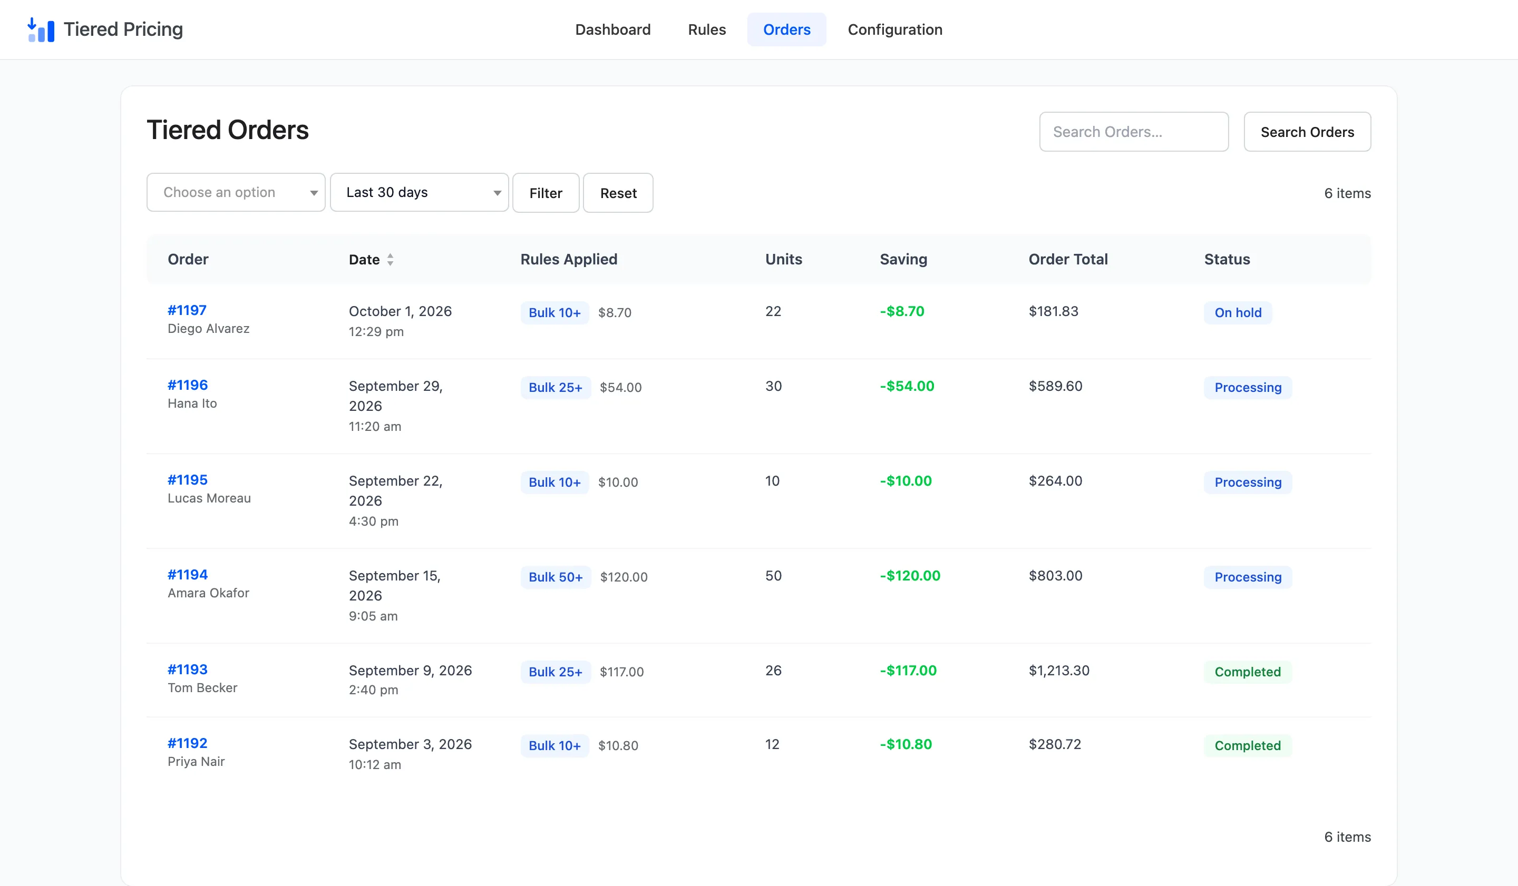1518x886 pixels.
Task: Click the Order Total column header
Action: coord(1068,259)
